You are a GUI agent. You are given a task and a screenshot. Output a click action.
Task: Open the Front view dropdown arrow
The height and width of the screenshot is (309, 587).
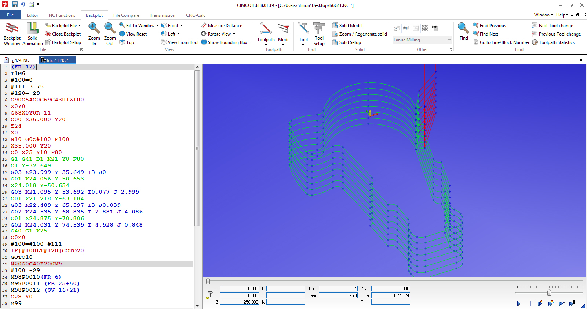[181, 25]
